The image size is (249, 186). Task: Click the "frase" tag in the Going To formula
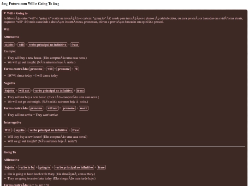coord(101,167)
